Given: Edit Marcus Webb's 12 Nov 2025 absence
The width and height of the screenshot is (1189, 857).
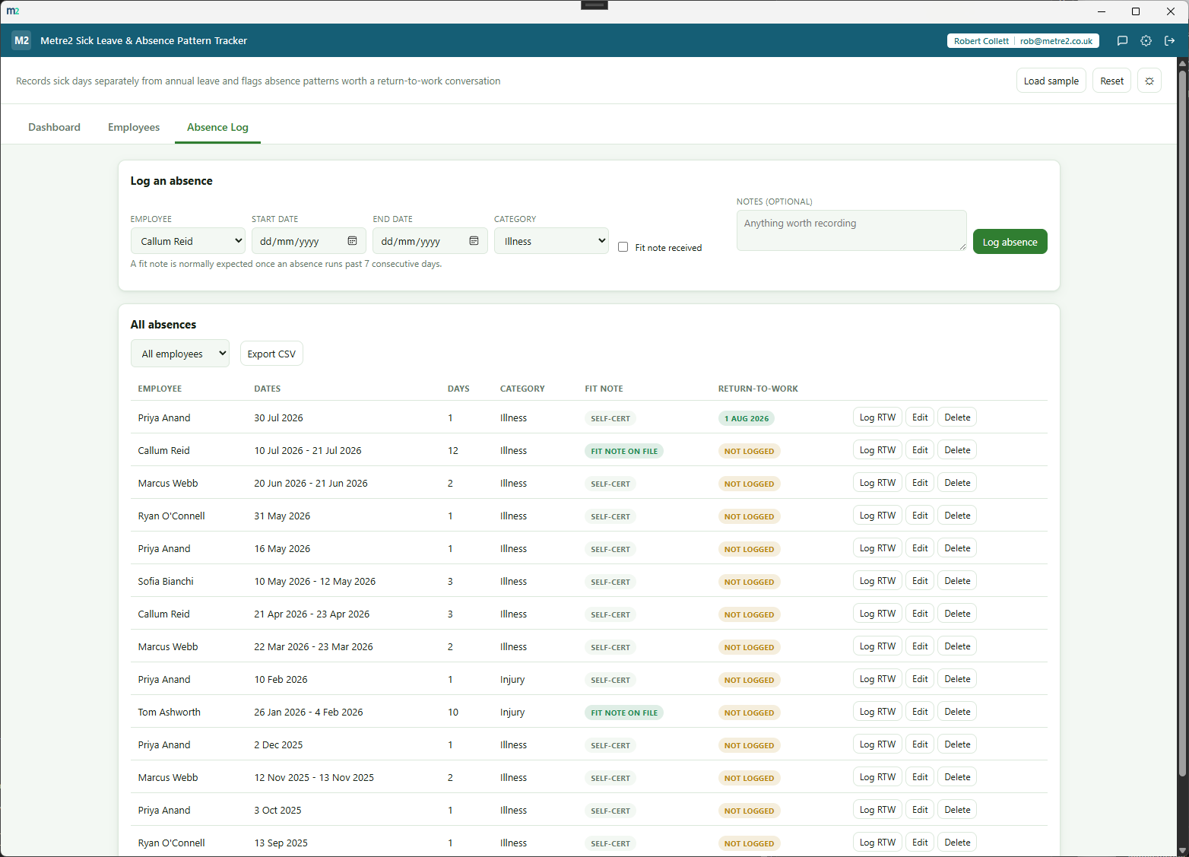Looking at the screenshot, I should [920, 777].
